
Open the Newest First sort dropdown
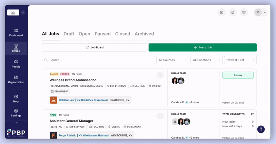pos(240,60)
